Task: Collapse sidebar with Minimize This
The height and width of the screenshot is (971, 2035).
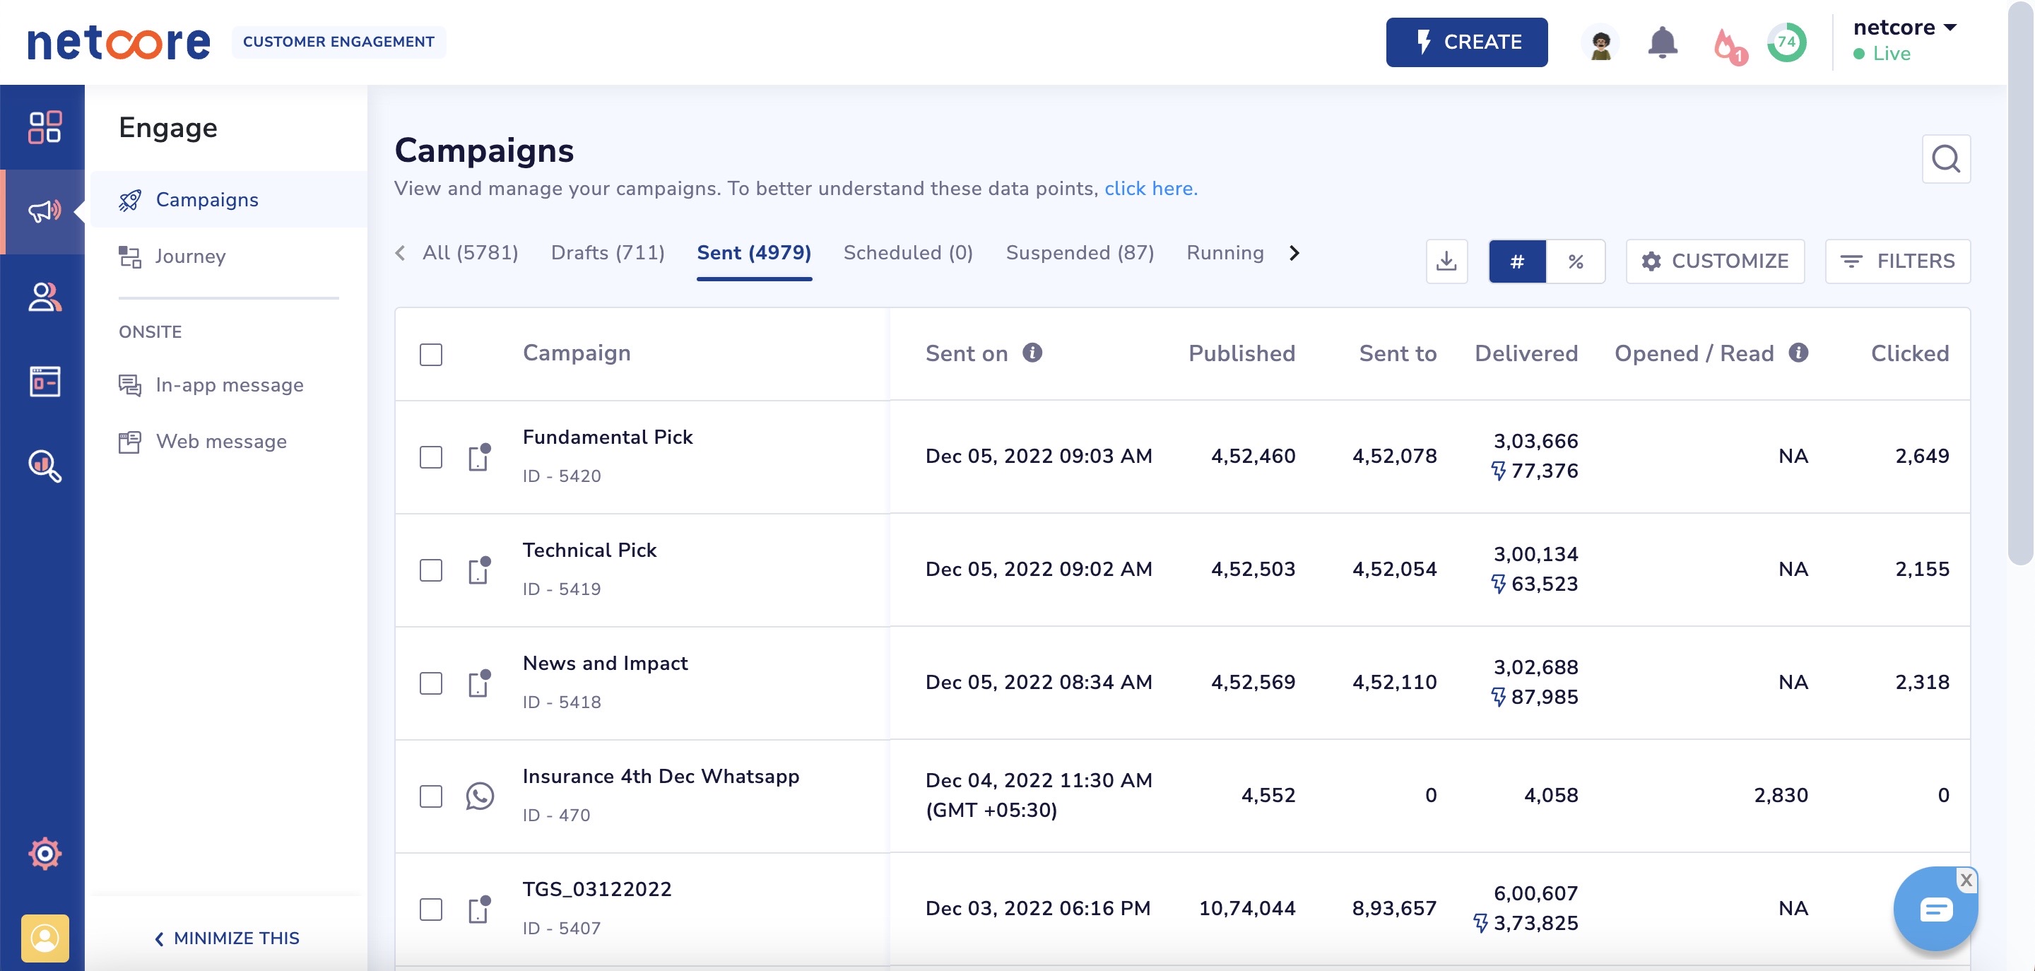Action: click(227, 938)
